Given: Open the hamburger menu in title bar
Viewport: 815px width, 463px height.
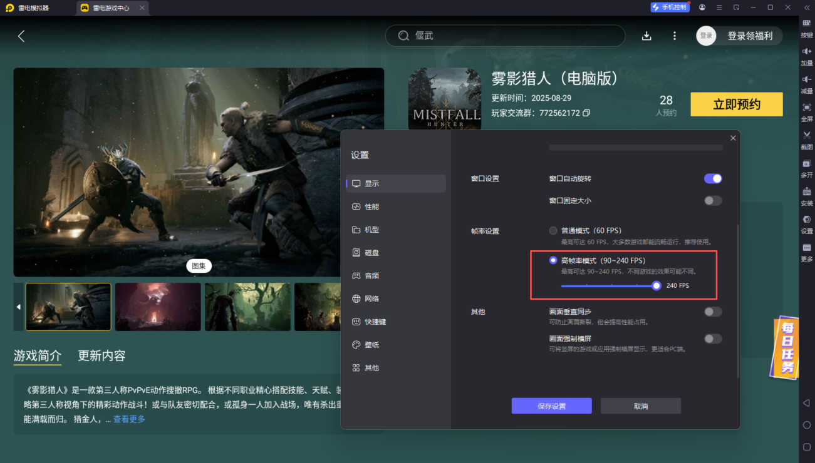Looking at the screenshot, I should point(719,8).
